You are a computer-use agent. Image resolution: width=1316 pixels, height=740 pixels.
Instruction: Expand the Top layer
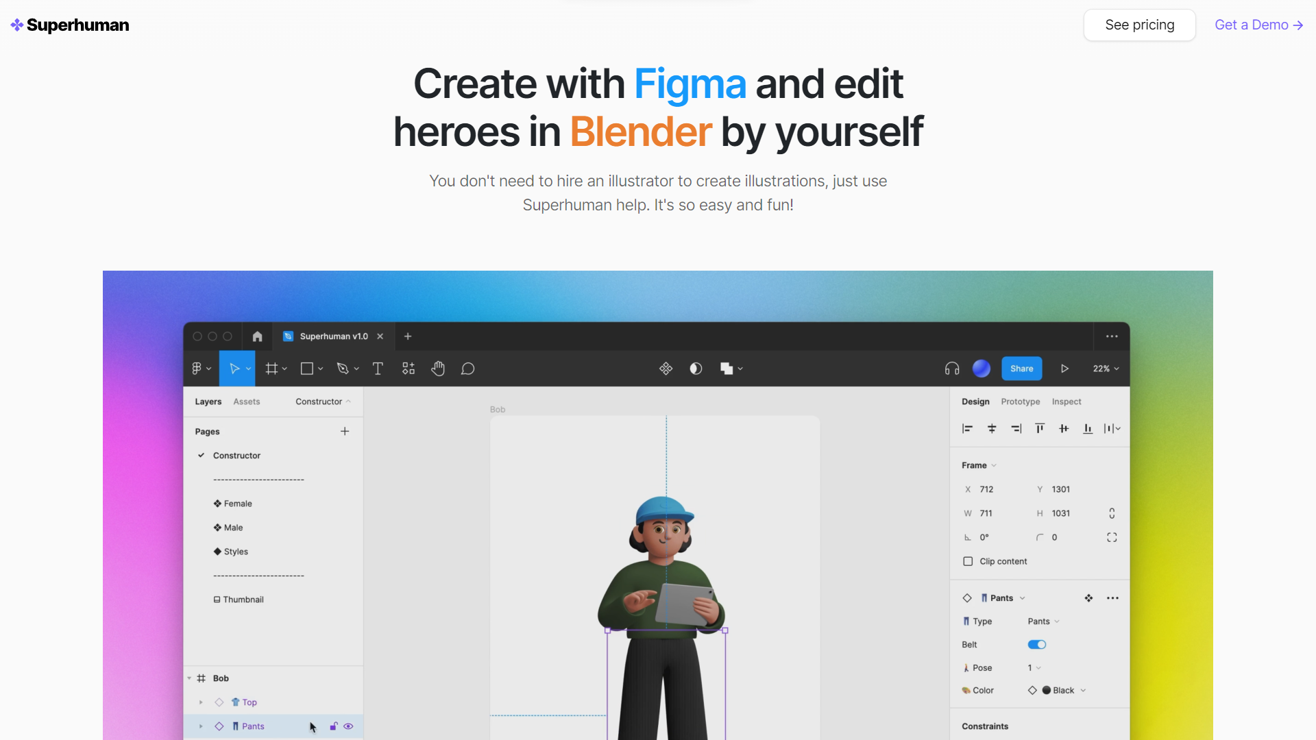click(201, 702)
